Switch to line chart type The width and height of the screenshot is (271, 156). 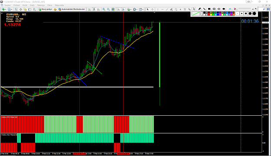(98, 10)
